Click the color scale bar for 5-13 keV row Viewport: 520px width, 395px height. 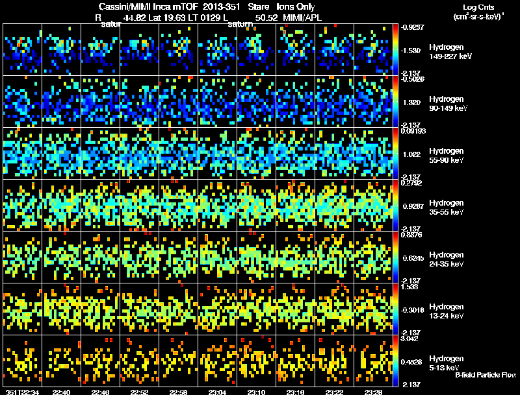[395, 361]
